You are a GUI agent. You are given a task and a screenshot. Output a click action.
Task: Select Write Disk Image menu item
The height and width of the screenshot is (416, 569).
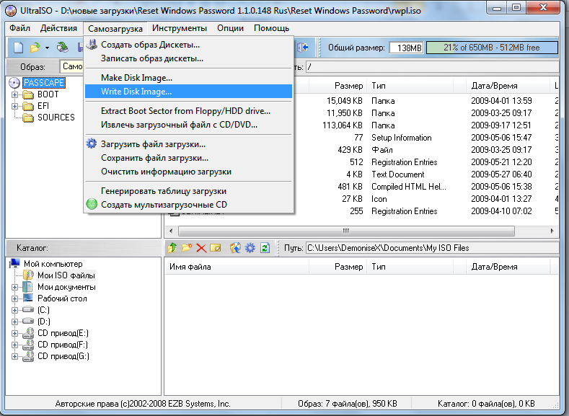pos(188,92)
